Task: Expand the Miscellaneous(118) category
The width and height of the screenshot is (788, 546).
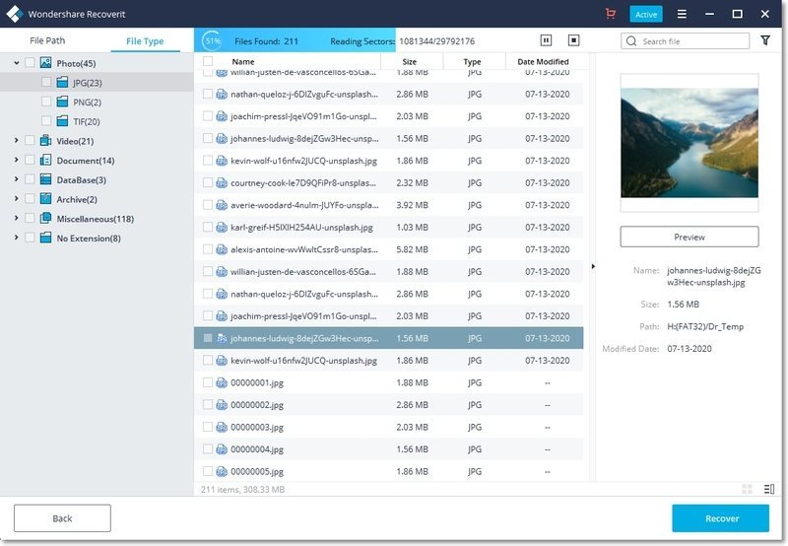Action: (17, 218)
